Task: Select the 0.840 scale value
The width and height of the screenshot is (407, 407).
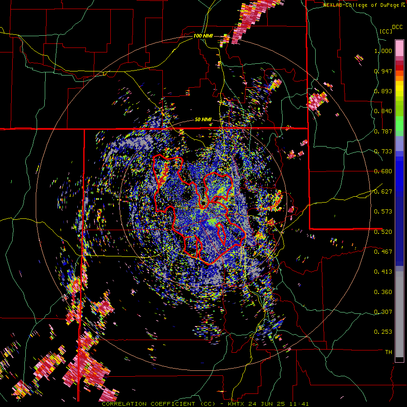Action: point(383,111)
